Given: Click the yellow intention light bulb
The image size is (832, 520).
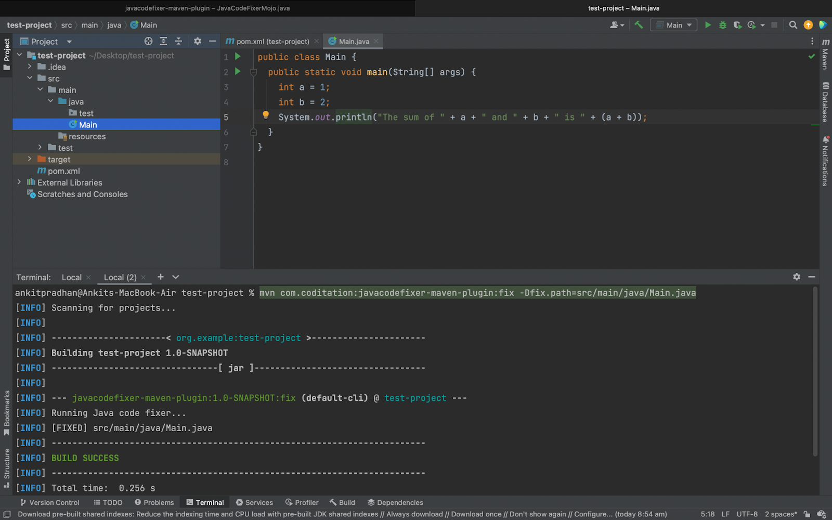Looking at the screenshot, I should click(x=266, y=115).
